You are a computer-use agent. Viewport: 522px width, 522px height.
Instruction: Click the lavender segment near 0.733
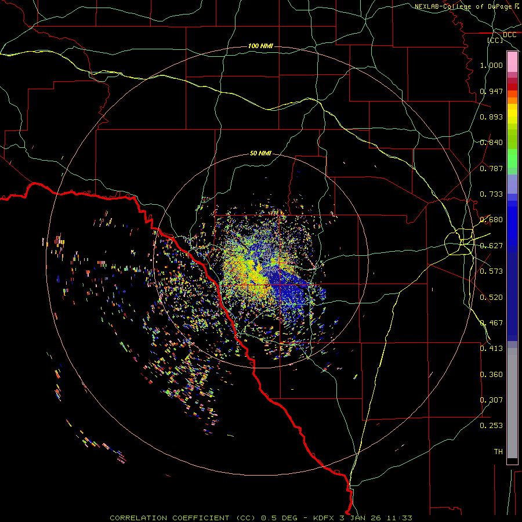pyautogui.click(x=512, y=184)
